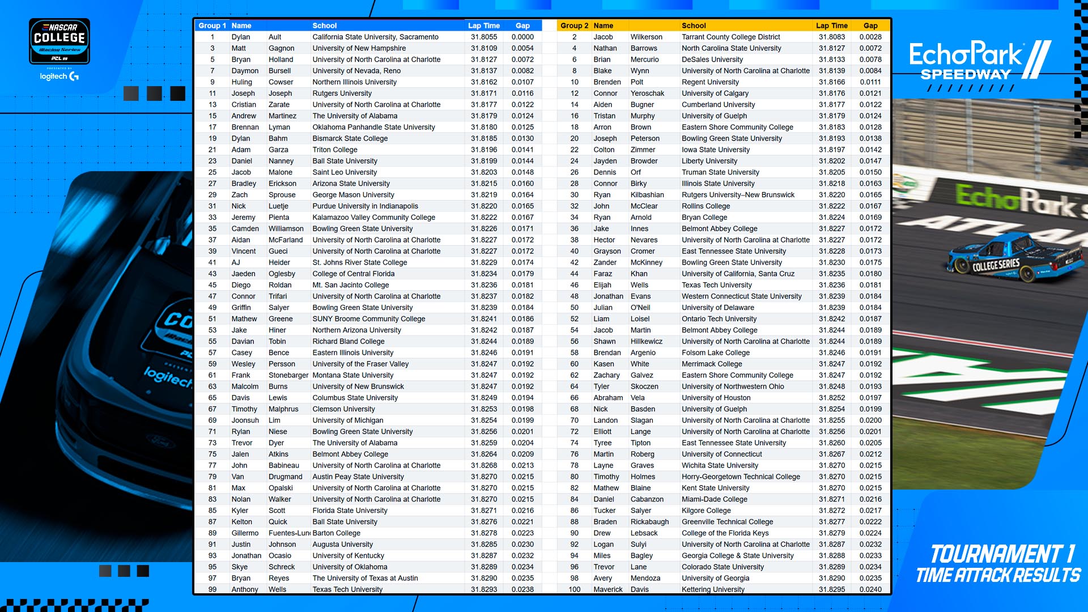Screen dimensions: 1088x612
Task: Click the Group 2 header cell
Action: [x=574, y=25]
